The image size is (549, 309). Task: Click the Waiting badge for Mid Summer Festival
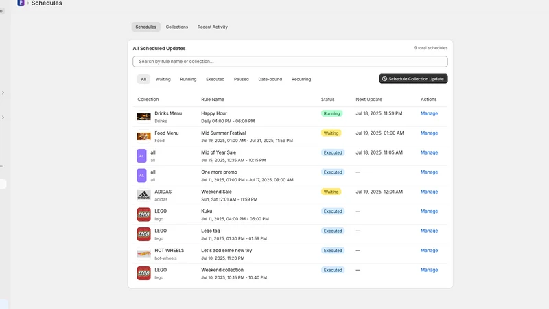tap(331, 133)
